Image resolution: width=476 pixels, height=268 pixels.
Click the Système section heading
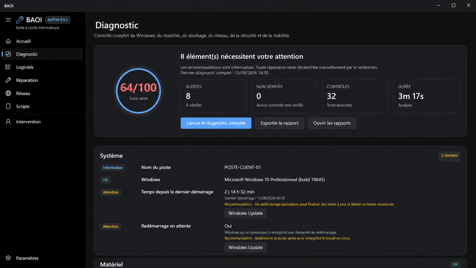(111, 156)
